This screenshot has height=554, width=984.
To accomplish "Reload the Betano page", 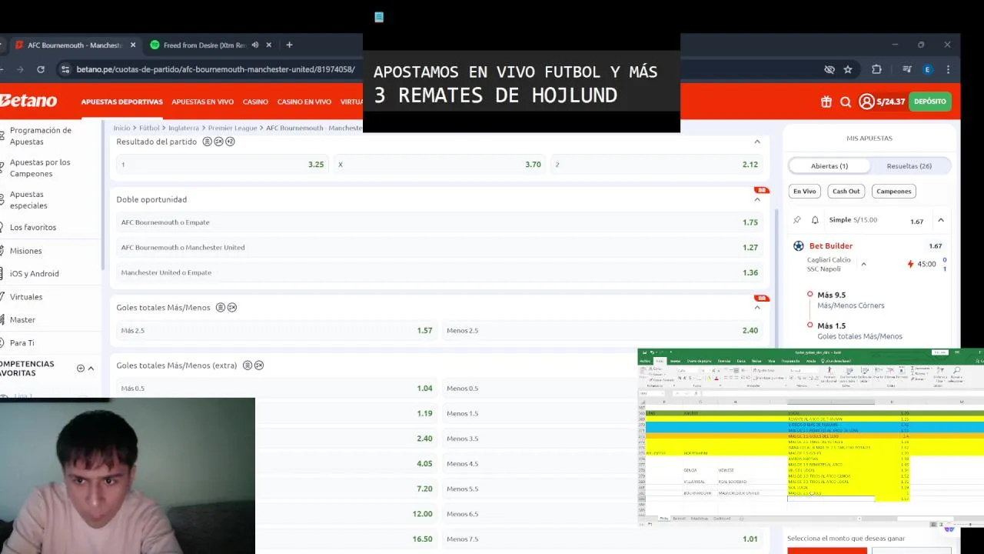I will (x=41, y=69).
